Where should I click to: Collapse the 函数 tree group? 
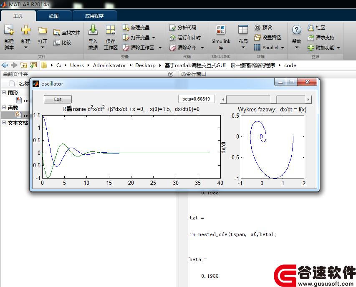(4, 107)
